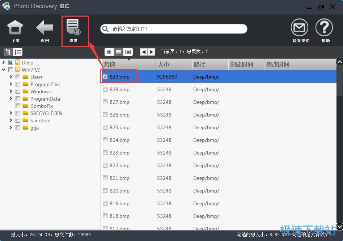This screenshot has width=343, height=241.
Task: Click the 返回 back arrow icon
Action: coord(45,28)
